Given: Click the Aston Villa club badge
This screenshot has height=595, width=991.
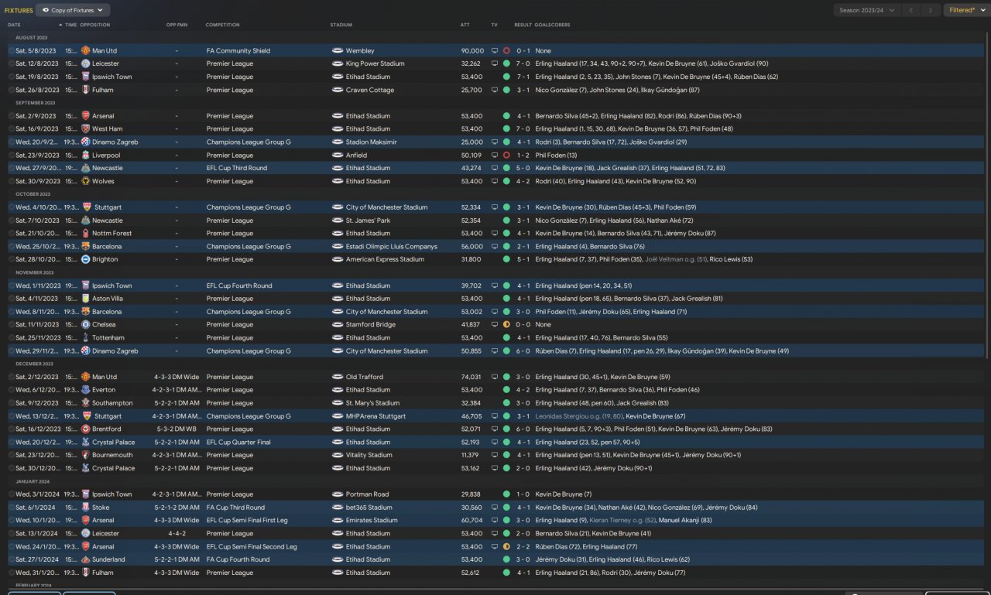Looking at the screenshot, I should point(85,299).
